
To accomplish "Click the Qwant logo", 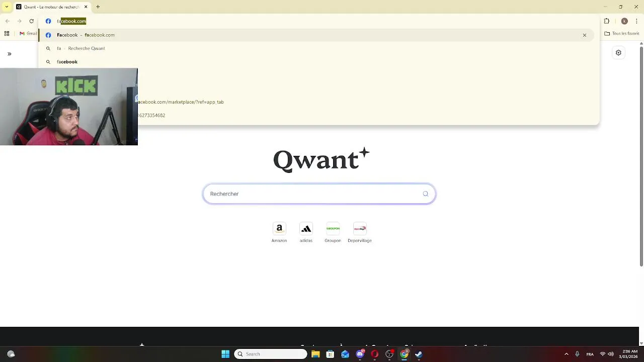I will [321, 159].
